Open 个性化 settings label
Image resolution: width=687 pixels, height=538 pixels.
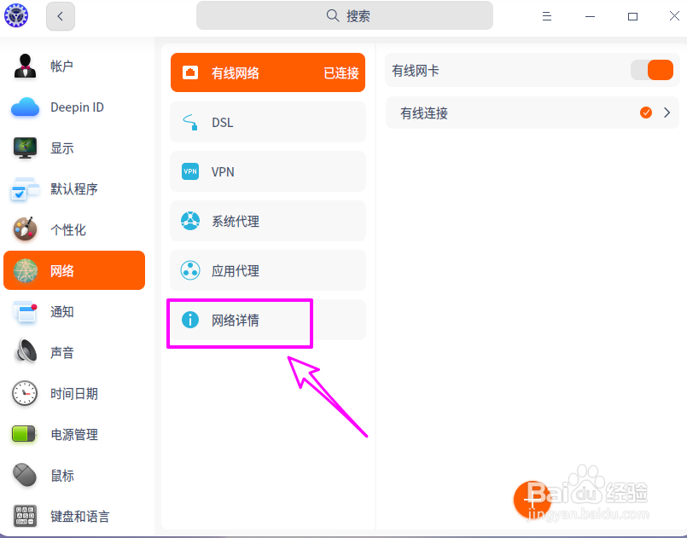click(68, 229)
